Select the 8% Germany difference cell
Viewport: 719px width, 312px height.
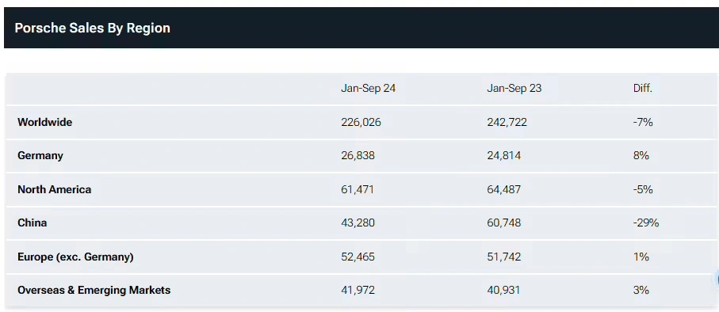[641, 156]
